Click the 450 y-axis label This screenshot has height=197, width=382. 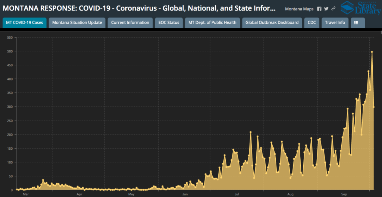[10, 65]
